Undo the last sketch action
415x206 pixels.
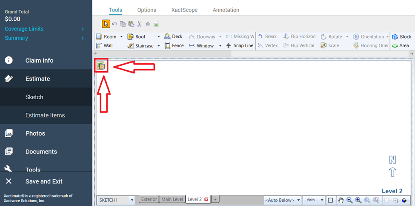(114, 24)
